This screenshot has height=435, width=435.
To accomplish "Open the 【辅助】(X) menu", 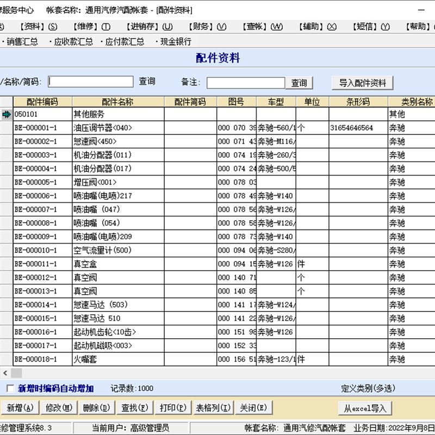I will point(318,27).
